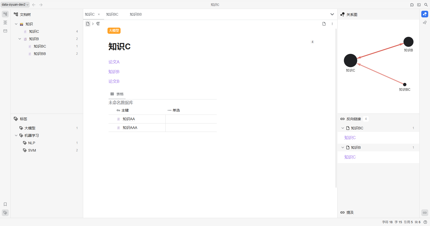Switch to the 知识BB tab
430x226 pixels.
[x=136, y=14]
